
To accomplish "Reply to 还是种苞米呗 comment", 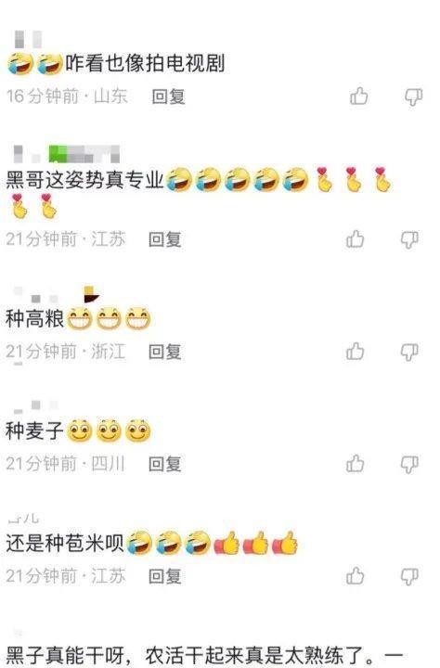I will coord(165,576).
